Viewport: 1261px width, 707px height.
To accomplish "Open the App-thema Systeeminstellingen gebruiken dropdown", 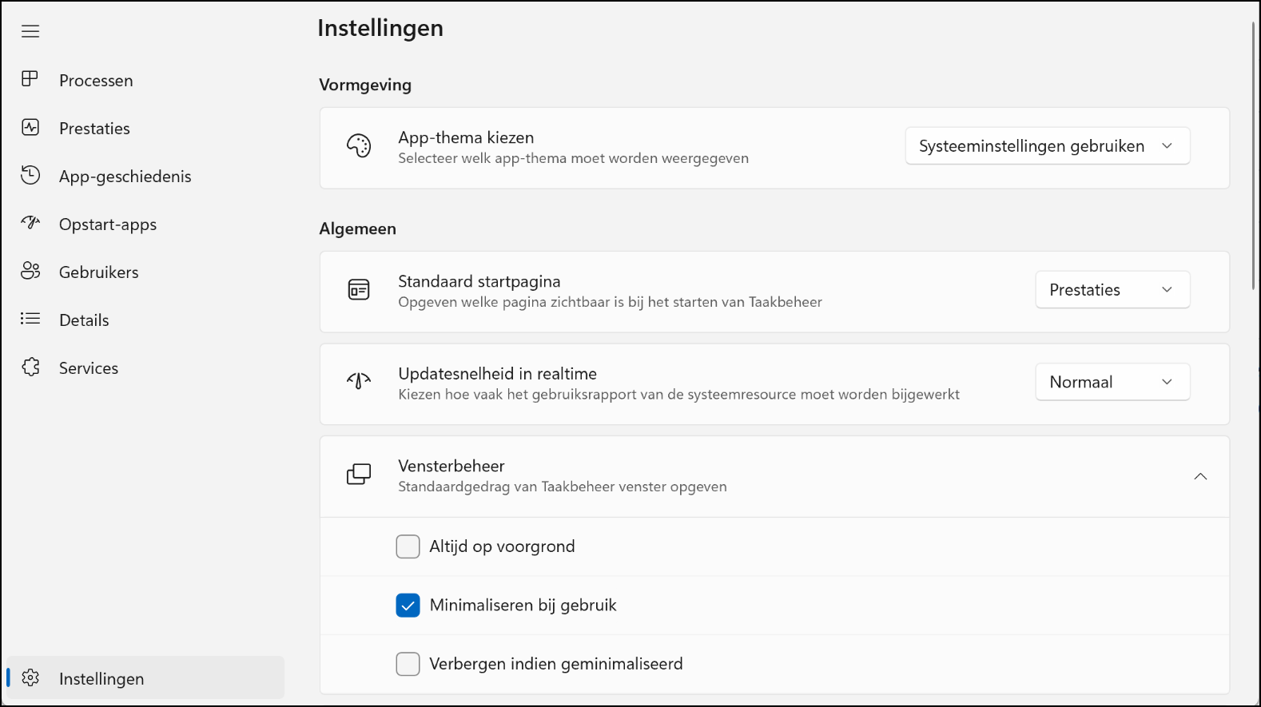I will pyautogui.click(x=1048, y=146).
